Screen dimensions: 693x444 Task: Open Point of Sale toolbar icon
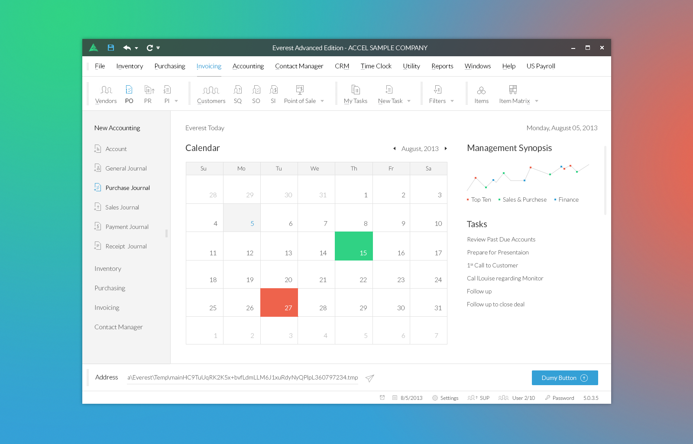point(300,95)
